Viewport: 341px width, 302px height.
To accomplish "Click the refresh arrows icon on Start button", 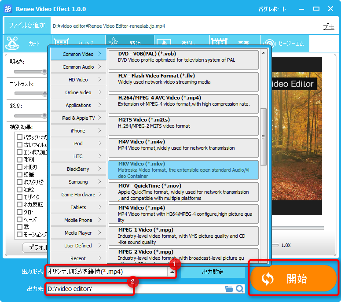I will 268,279.
